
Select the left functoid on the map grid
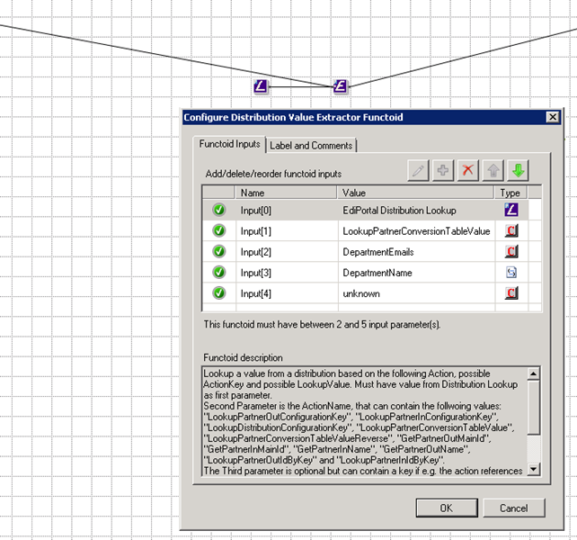click(x=261, y=86)
